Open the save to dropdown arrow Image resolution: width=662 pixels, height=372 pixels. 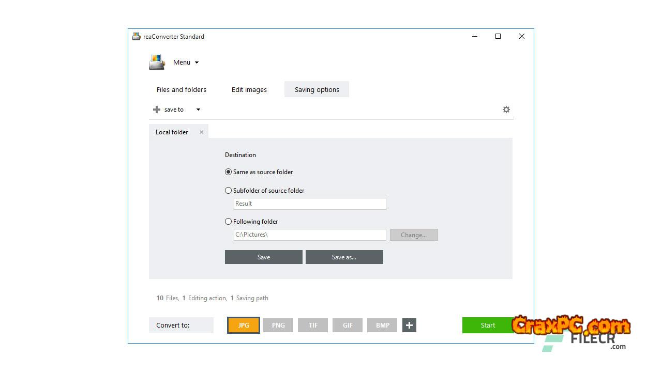pos(198,110)
